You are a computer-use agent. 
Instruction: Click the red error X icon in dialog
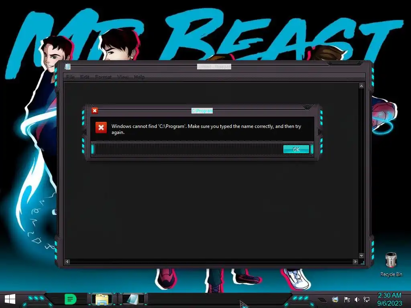click(x=101, y=128)
